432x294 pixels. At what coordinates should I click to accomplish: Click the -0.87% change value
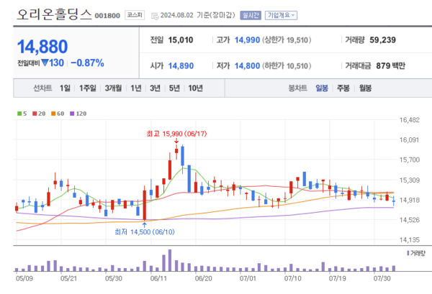click(x=87, y=63)
